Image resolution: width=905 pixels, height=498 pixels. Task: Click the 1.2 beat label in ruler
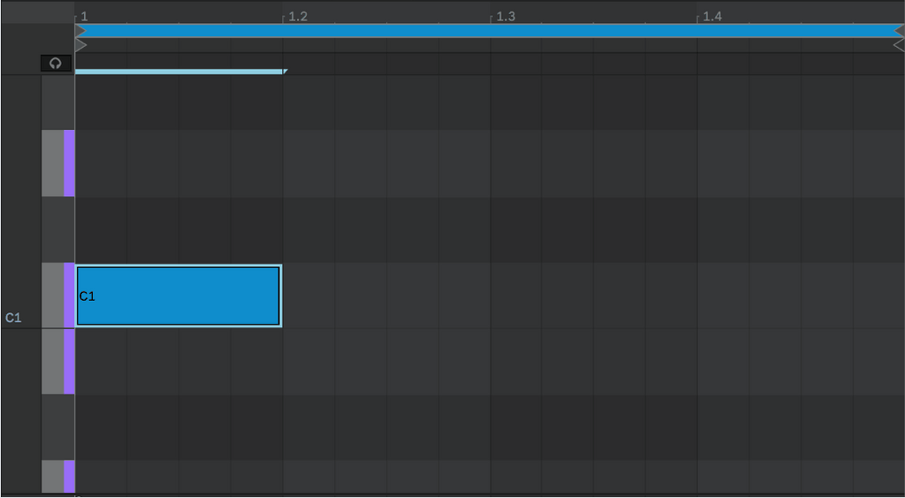point(298,16)
